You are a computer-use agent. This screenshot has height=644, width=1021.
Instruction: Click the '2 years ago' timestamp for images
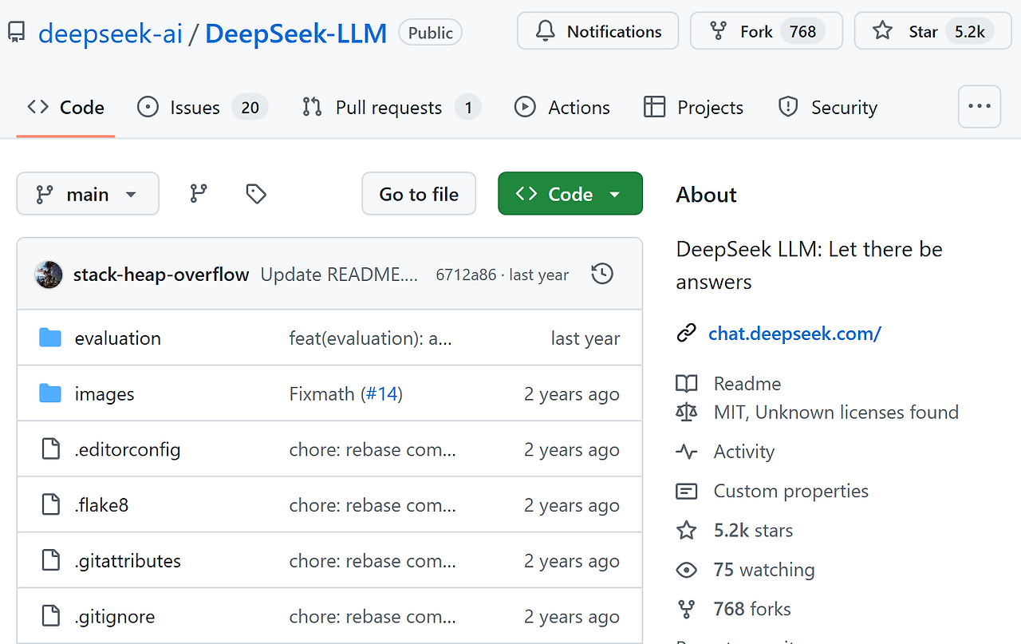[x=572, y=394]
